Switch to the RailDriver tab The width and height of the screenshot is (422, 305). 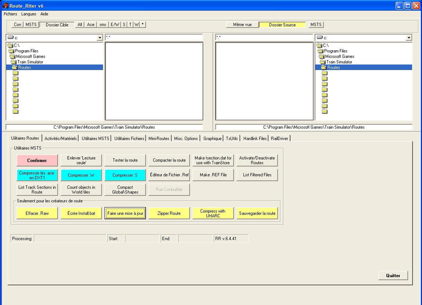tap(280, 138)
